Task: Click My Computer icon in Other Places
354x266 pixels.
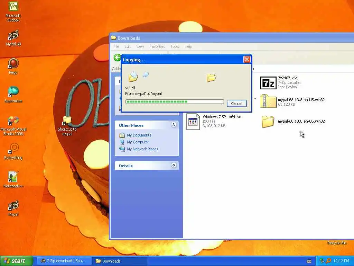Action: click(122, 142)
